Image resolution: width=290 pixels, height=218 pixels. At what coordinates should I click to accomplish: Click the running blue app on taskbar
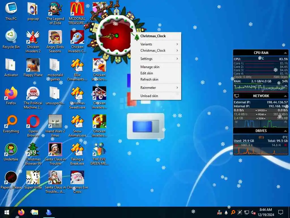49,212
